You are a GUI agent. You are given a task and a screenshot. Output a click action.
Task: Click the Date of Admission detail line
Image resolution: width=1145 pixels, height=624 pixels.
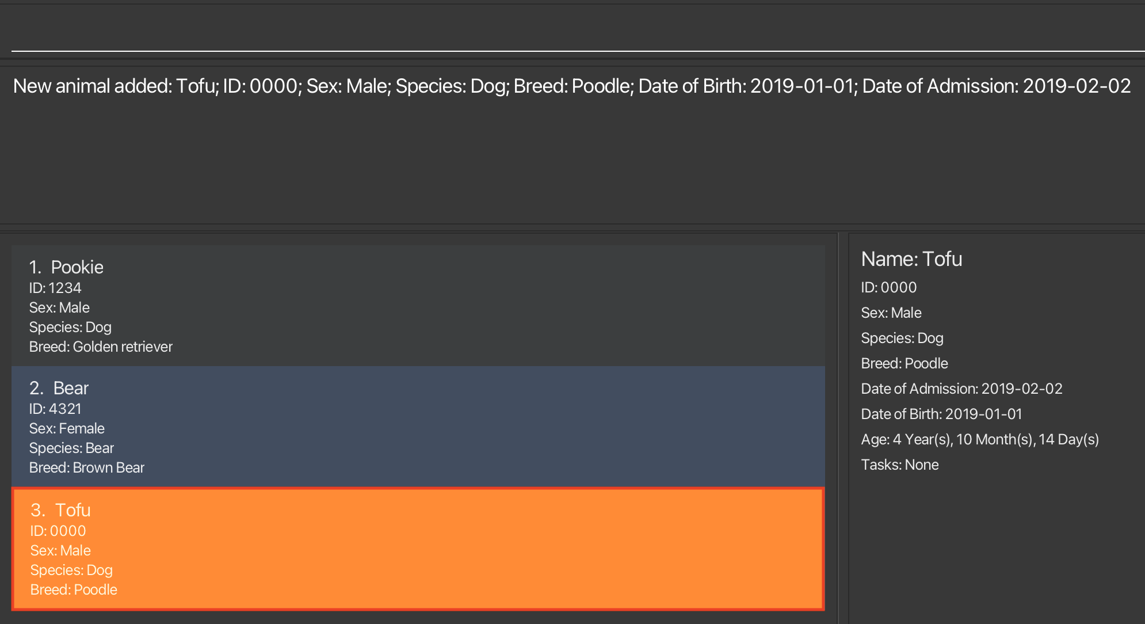(961, 389)
